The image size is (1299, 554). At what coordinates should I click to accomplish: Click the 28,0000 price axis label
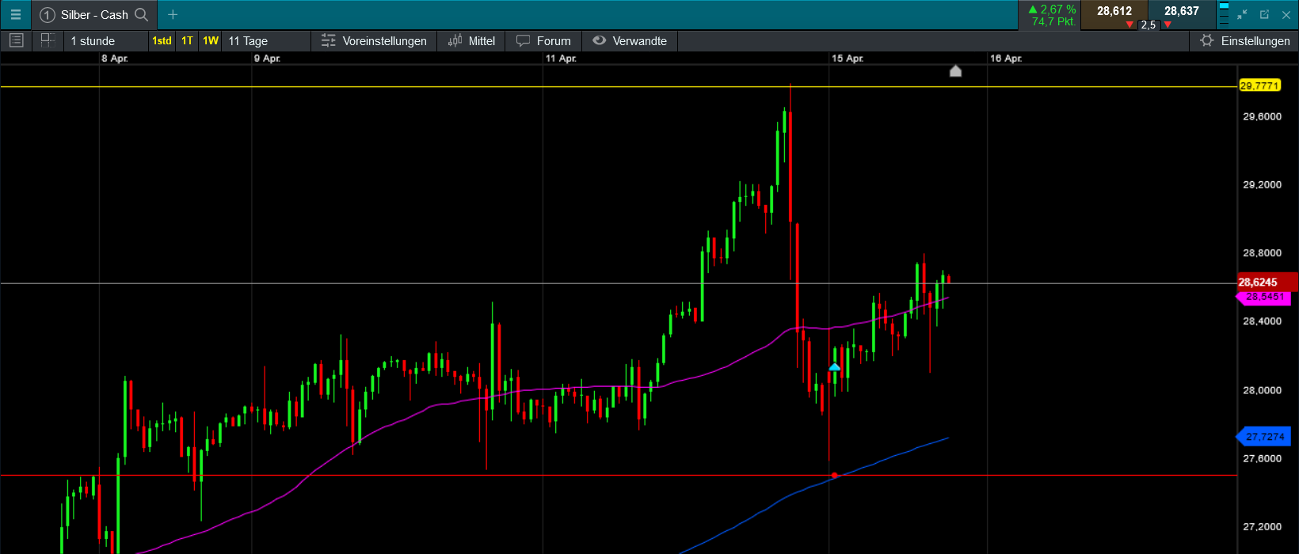pos(1262,390)
